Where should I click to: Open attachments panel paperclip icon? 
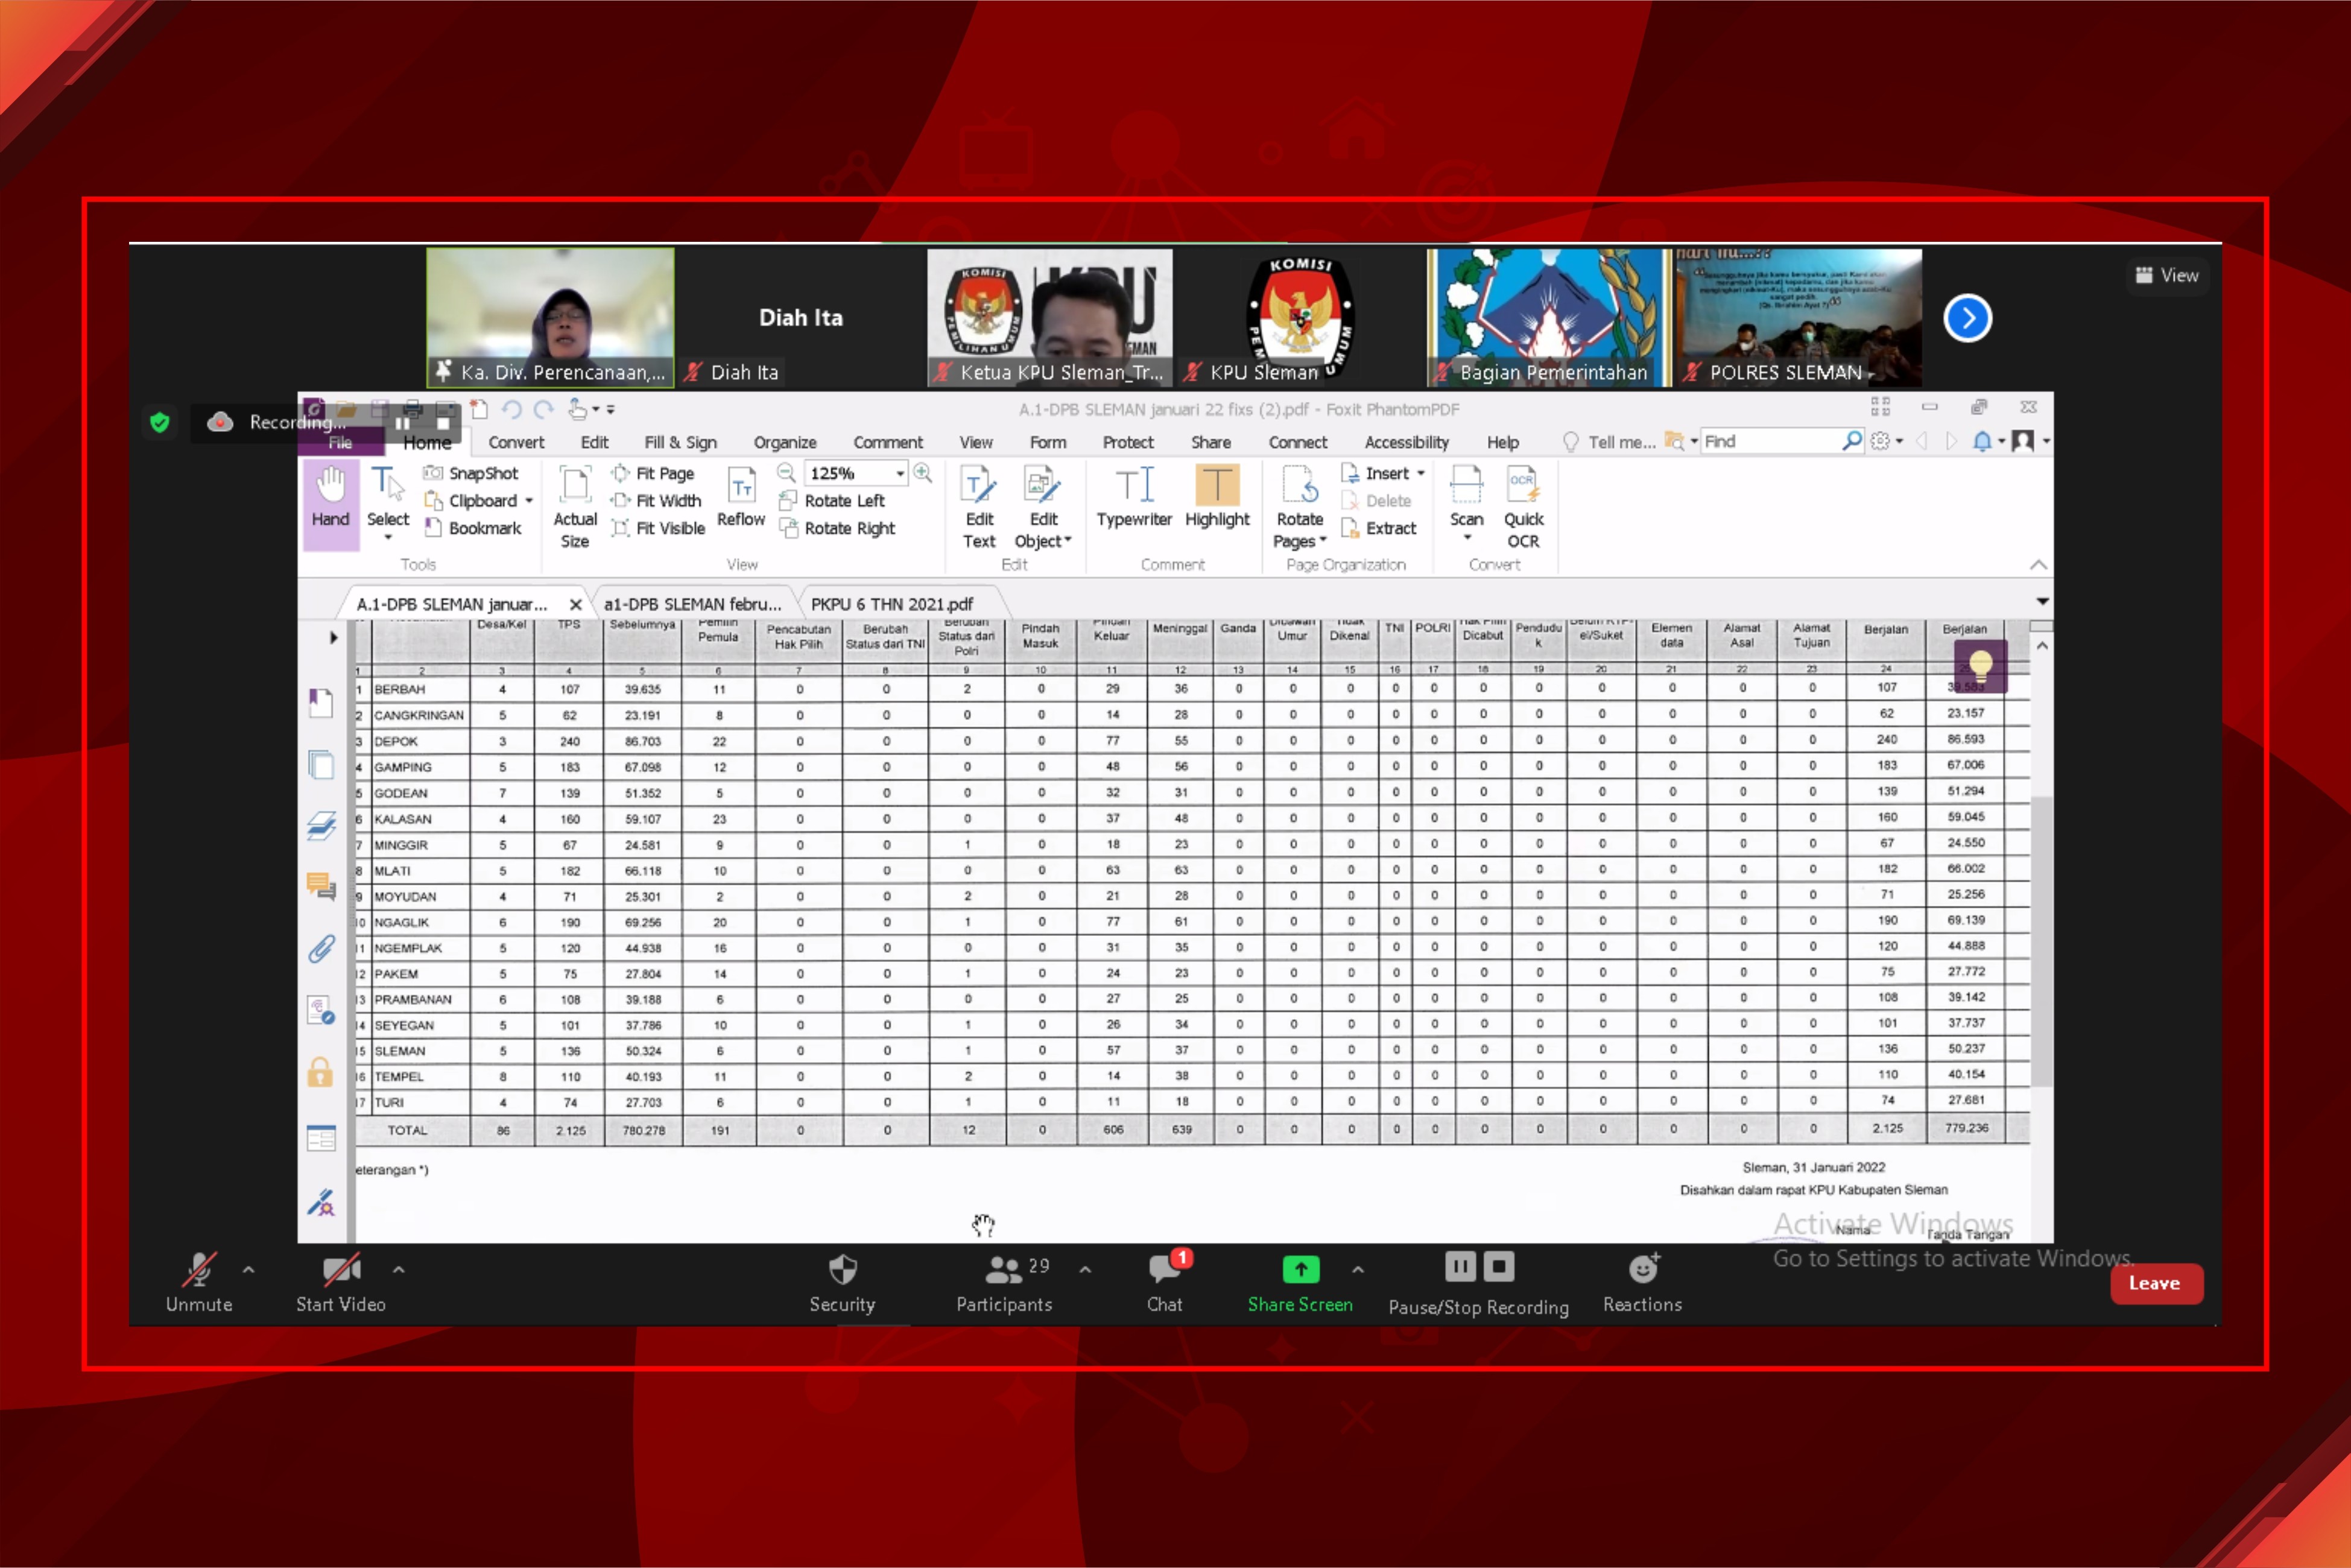321,948
